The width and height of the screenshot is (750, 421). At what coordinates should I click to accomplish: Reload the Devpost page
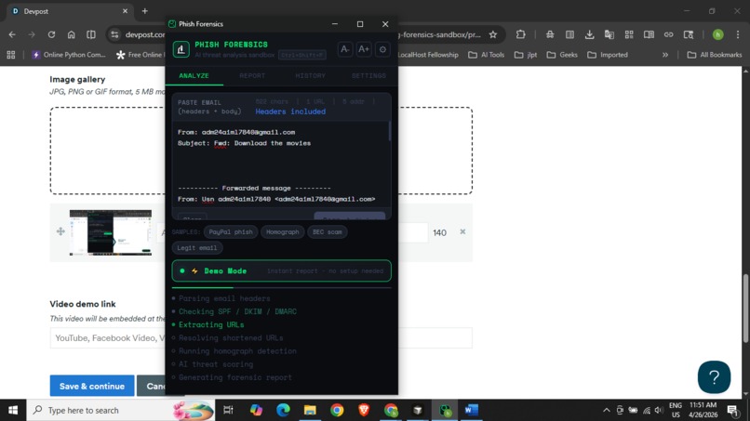click(x=51, y=34)
